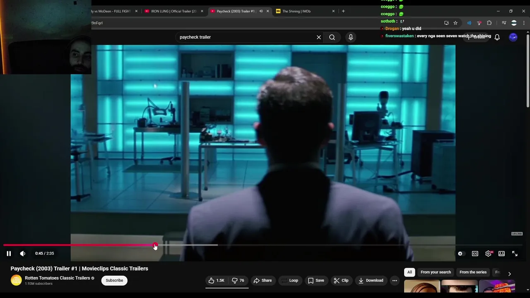Open Chrome three-dot menu
The height and width of the screenshot is (298, 530).
[x=524, y=23]
